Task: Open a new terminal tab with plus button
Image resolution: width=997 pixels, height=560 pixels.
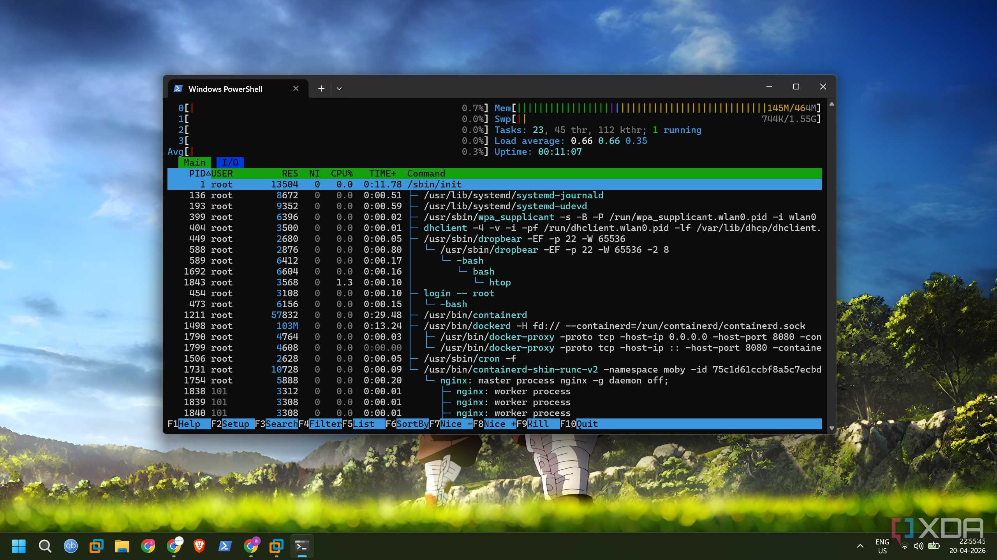Action: [321, 89]
